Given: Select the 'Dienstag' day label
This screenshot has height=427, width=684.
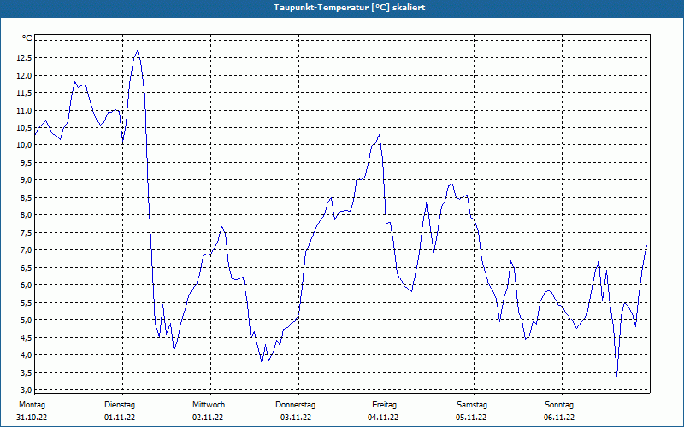Looking at the screenshot, I should [x=120, y=405].
